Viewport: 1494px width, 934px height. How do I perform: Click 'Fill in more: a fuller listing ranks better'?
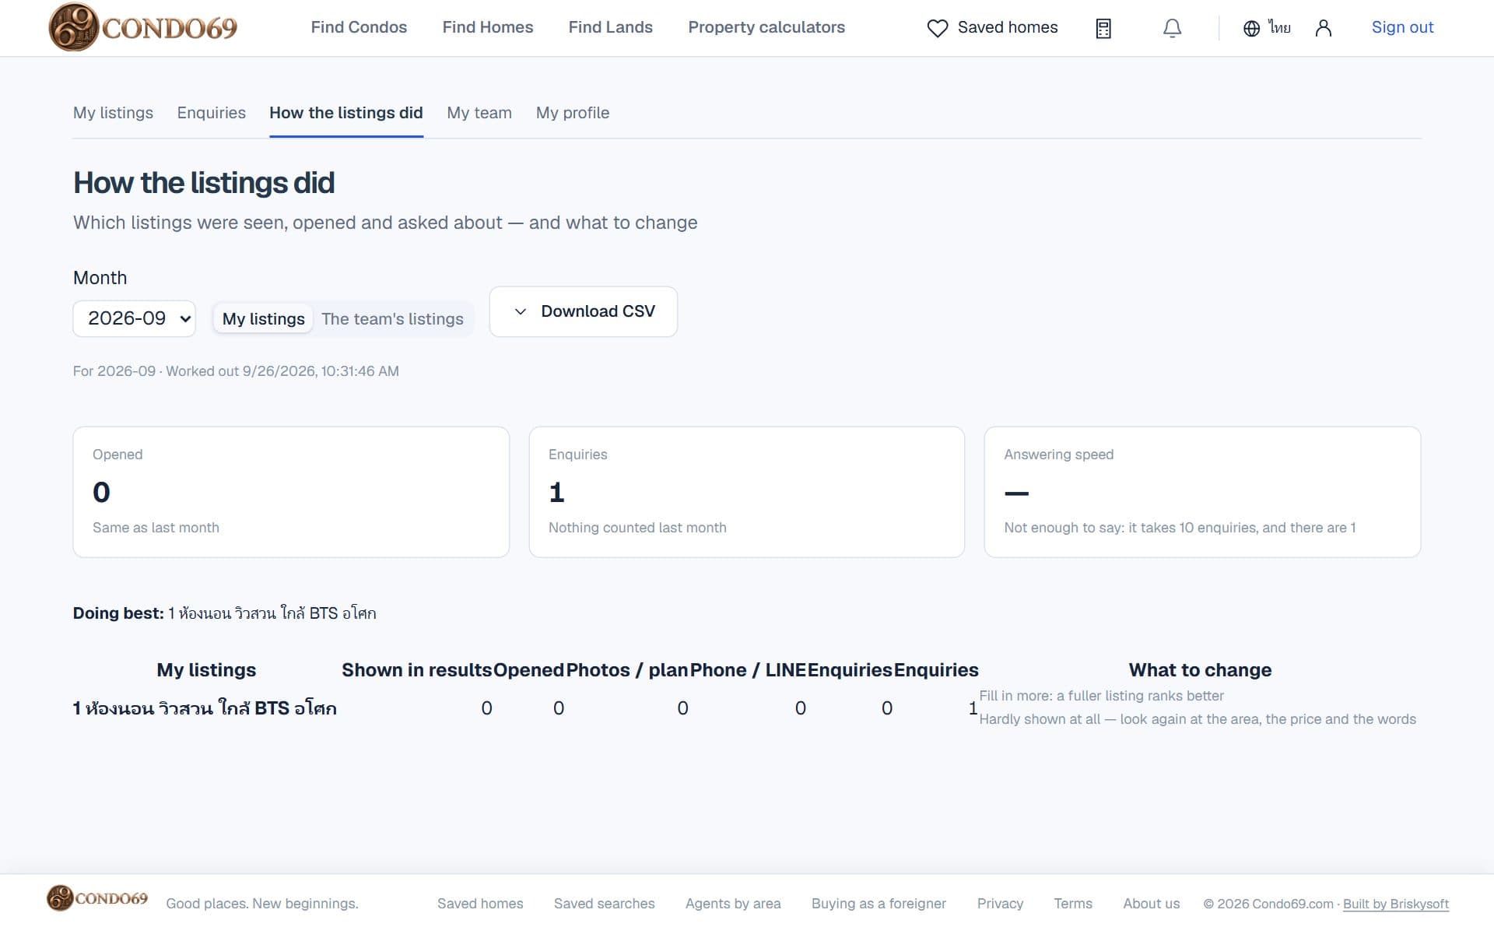click(1101, 696)
